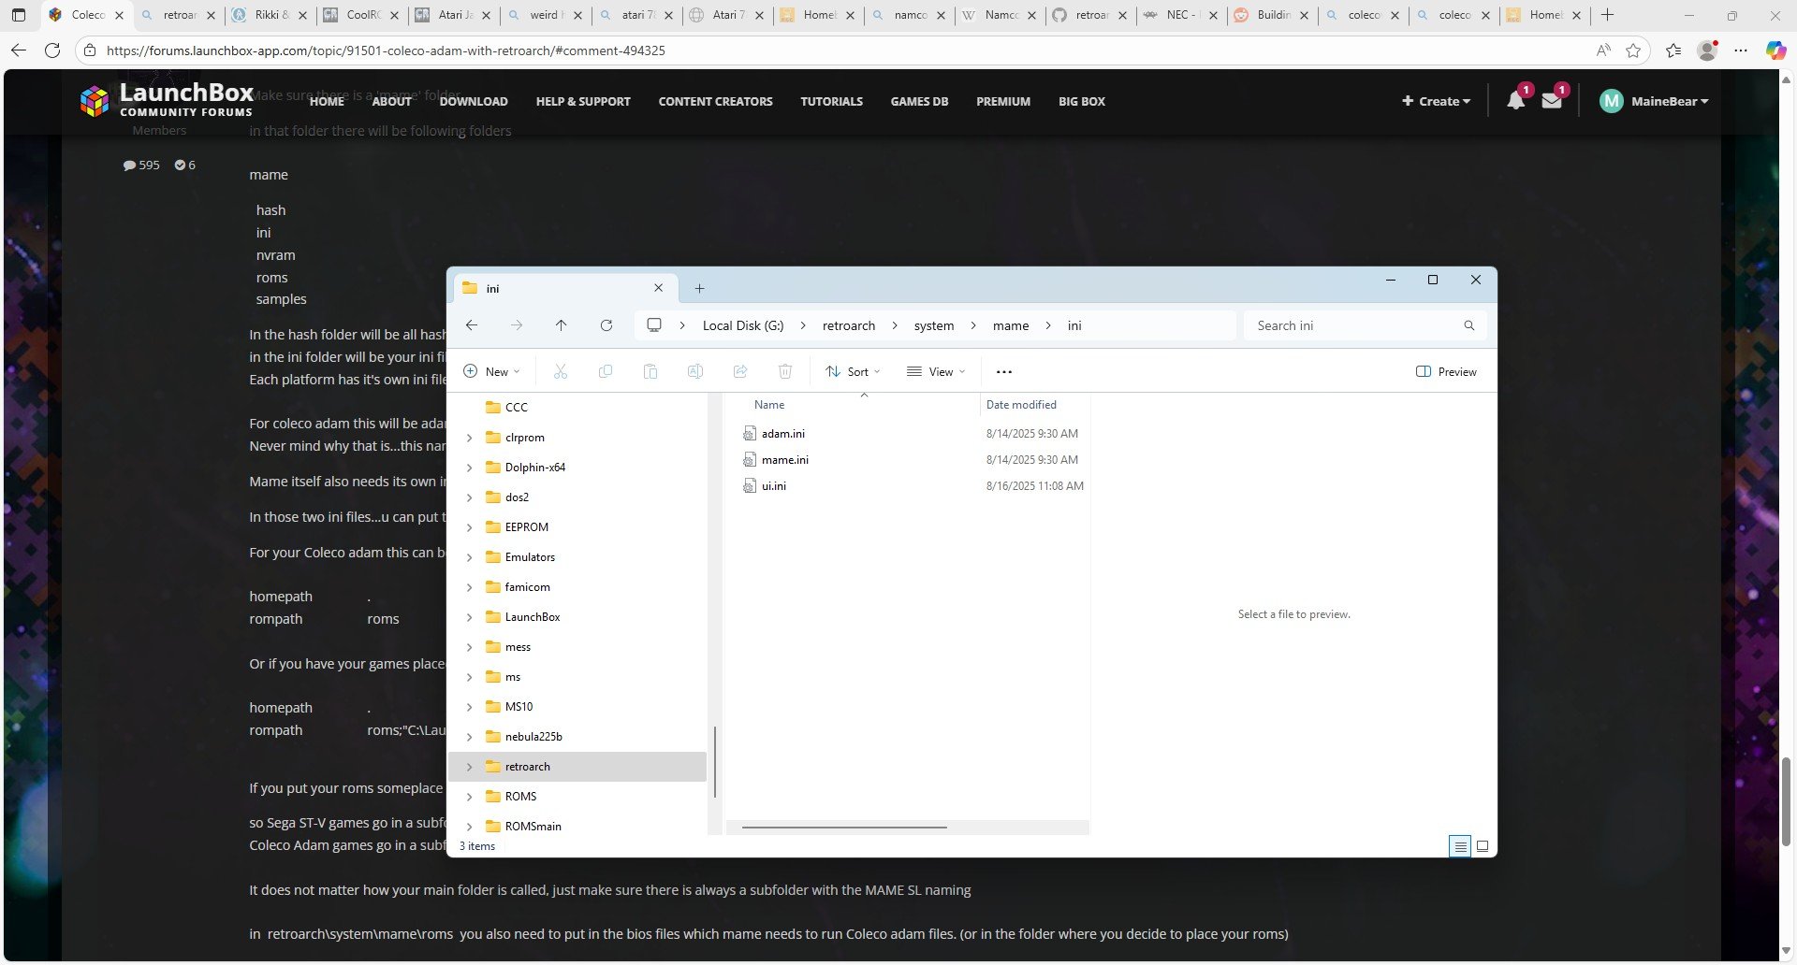
Task: Go up one folder with Explorer up arrow
Action: [561, 325]
